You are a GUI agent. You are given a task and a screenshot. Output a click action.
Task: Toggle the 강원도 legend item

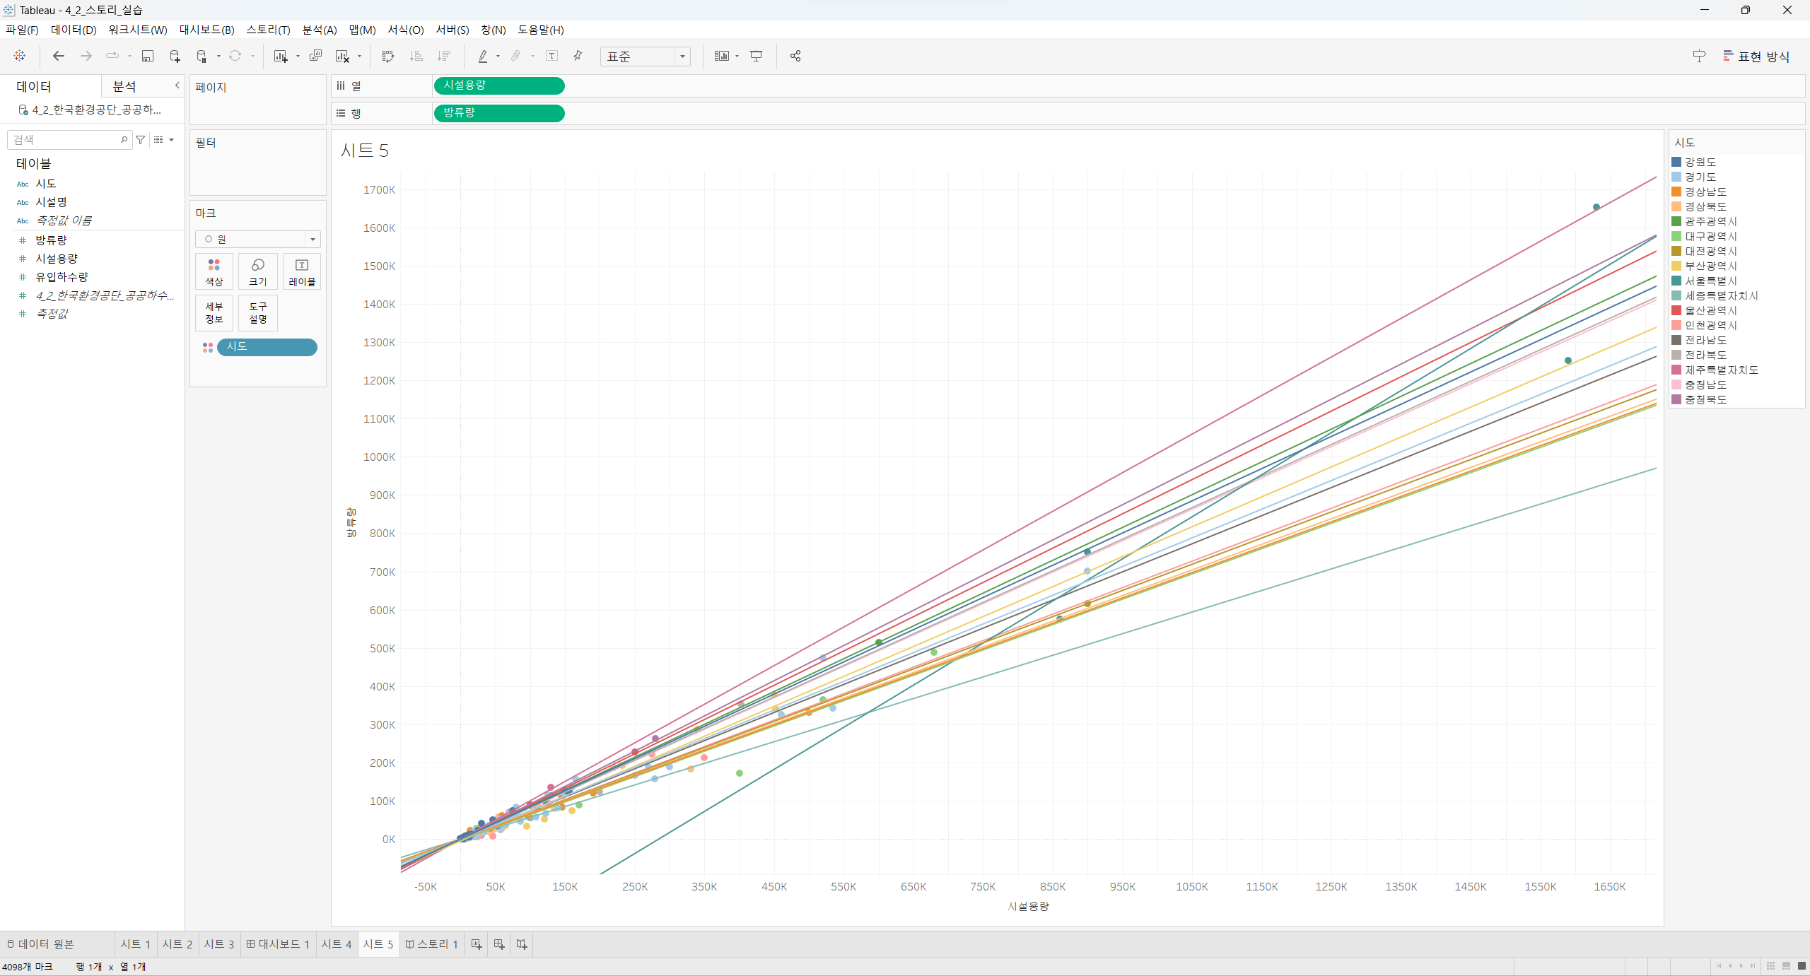(x=1700, y=162)
